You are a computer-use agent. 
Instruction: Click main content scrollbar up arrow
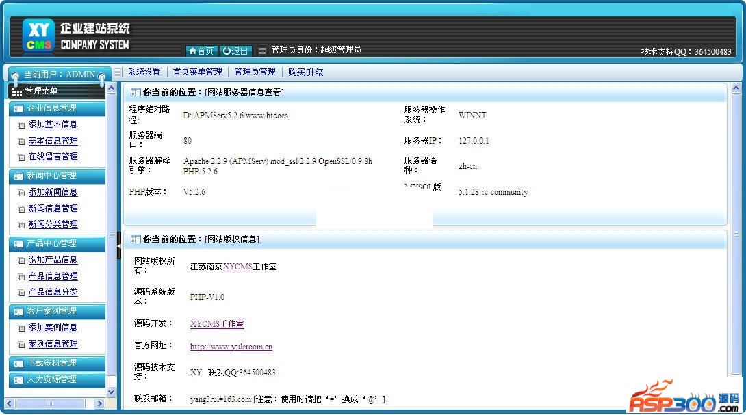click(x=736, y=88)
